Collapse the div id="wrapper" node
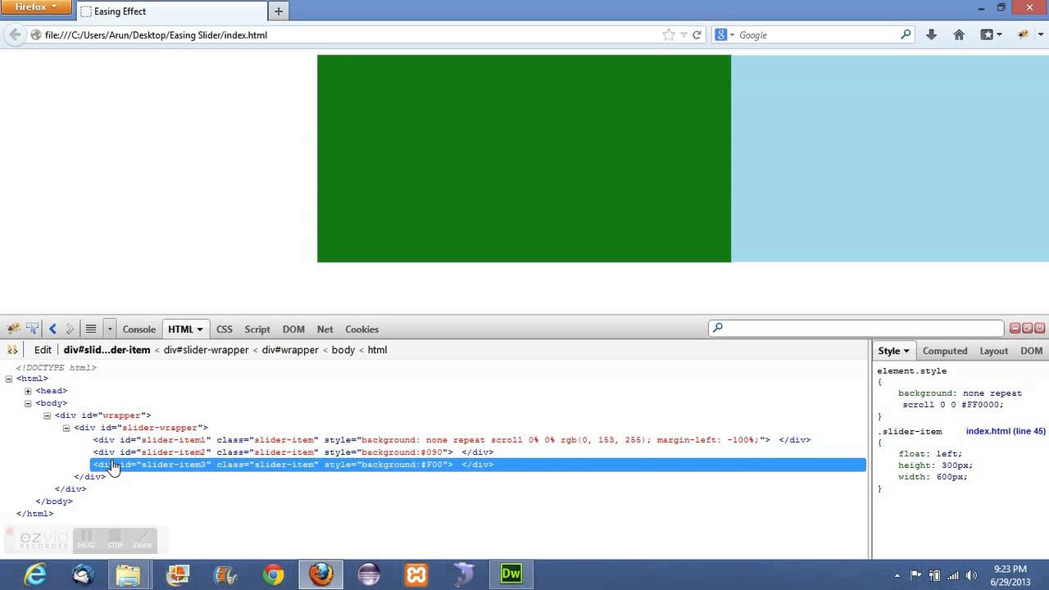Image resolution: width=1049 pixels, height=590 pixels. (47, 415)
